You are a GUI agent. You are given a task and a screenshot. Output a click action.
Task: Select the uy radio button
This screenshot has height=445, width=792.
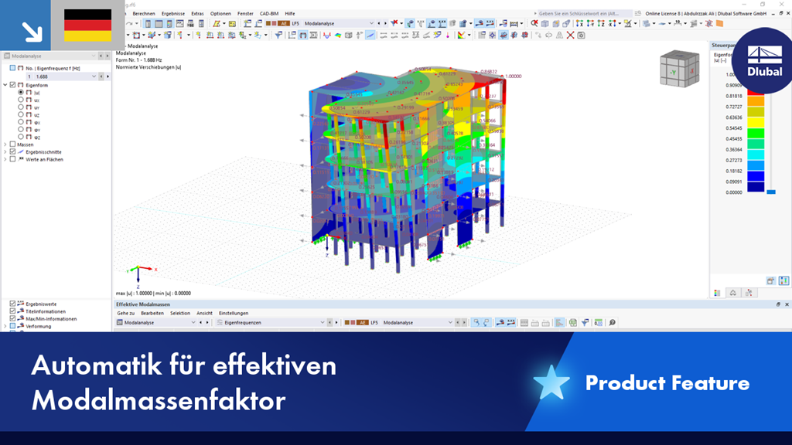coord(21,107)
